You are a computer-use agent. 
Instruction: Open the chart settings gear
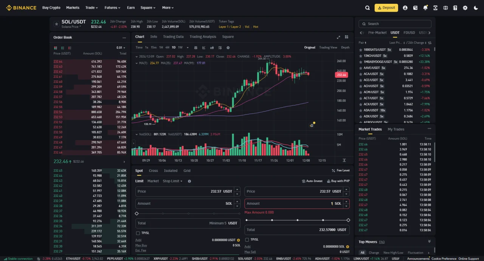(x=228, y=48)
